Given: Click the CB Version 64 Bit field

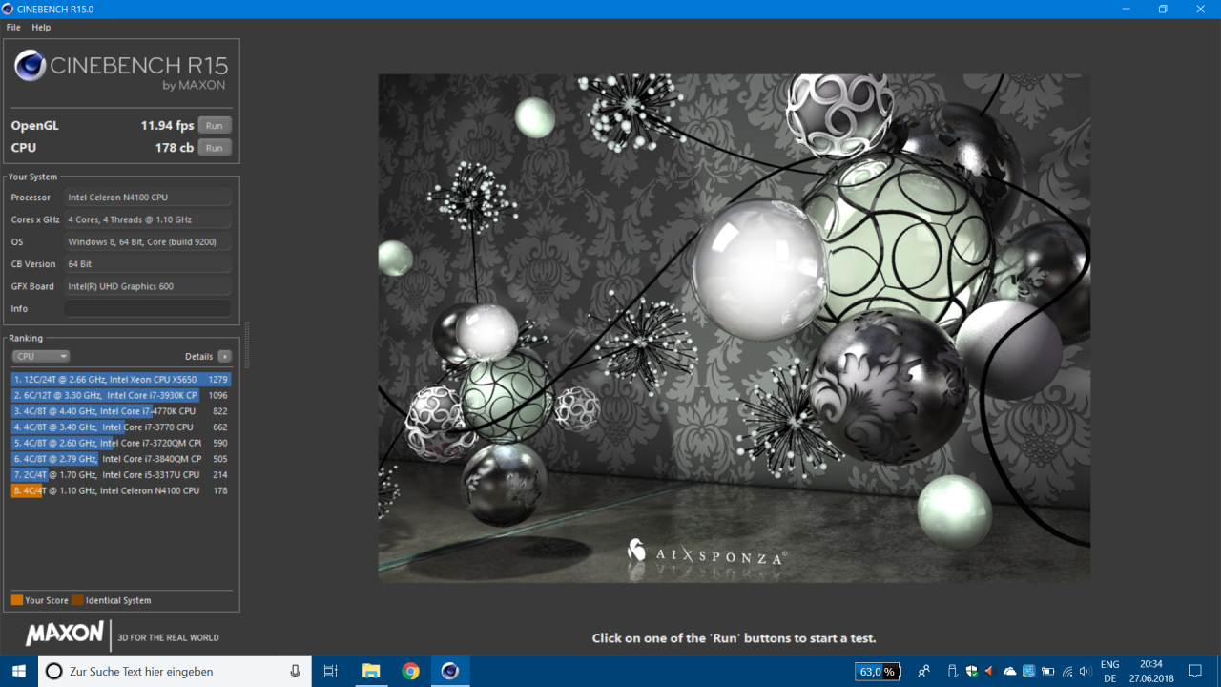Looking at the screenshot, I should click(x=148, y=264).
